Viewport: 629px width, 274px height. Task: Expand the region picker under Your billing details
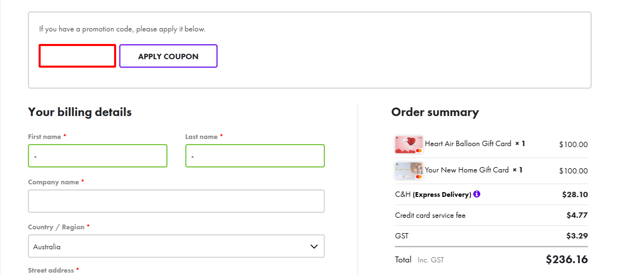coord(176,246)
